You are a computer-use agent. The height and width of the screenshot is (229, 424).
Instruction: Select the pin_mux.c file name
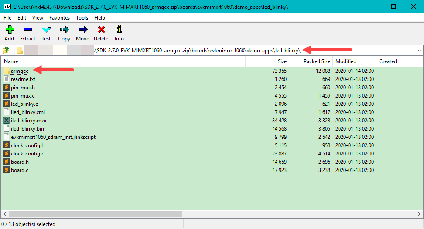(23, 96)
